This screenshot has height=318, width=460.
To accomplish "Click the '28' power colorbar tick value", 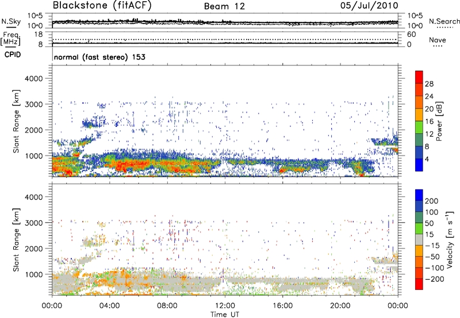I will tap(429, 84).
